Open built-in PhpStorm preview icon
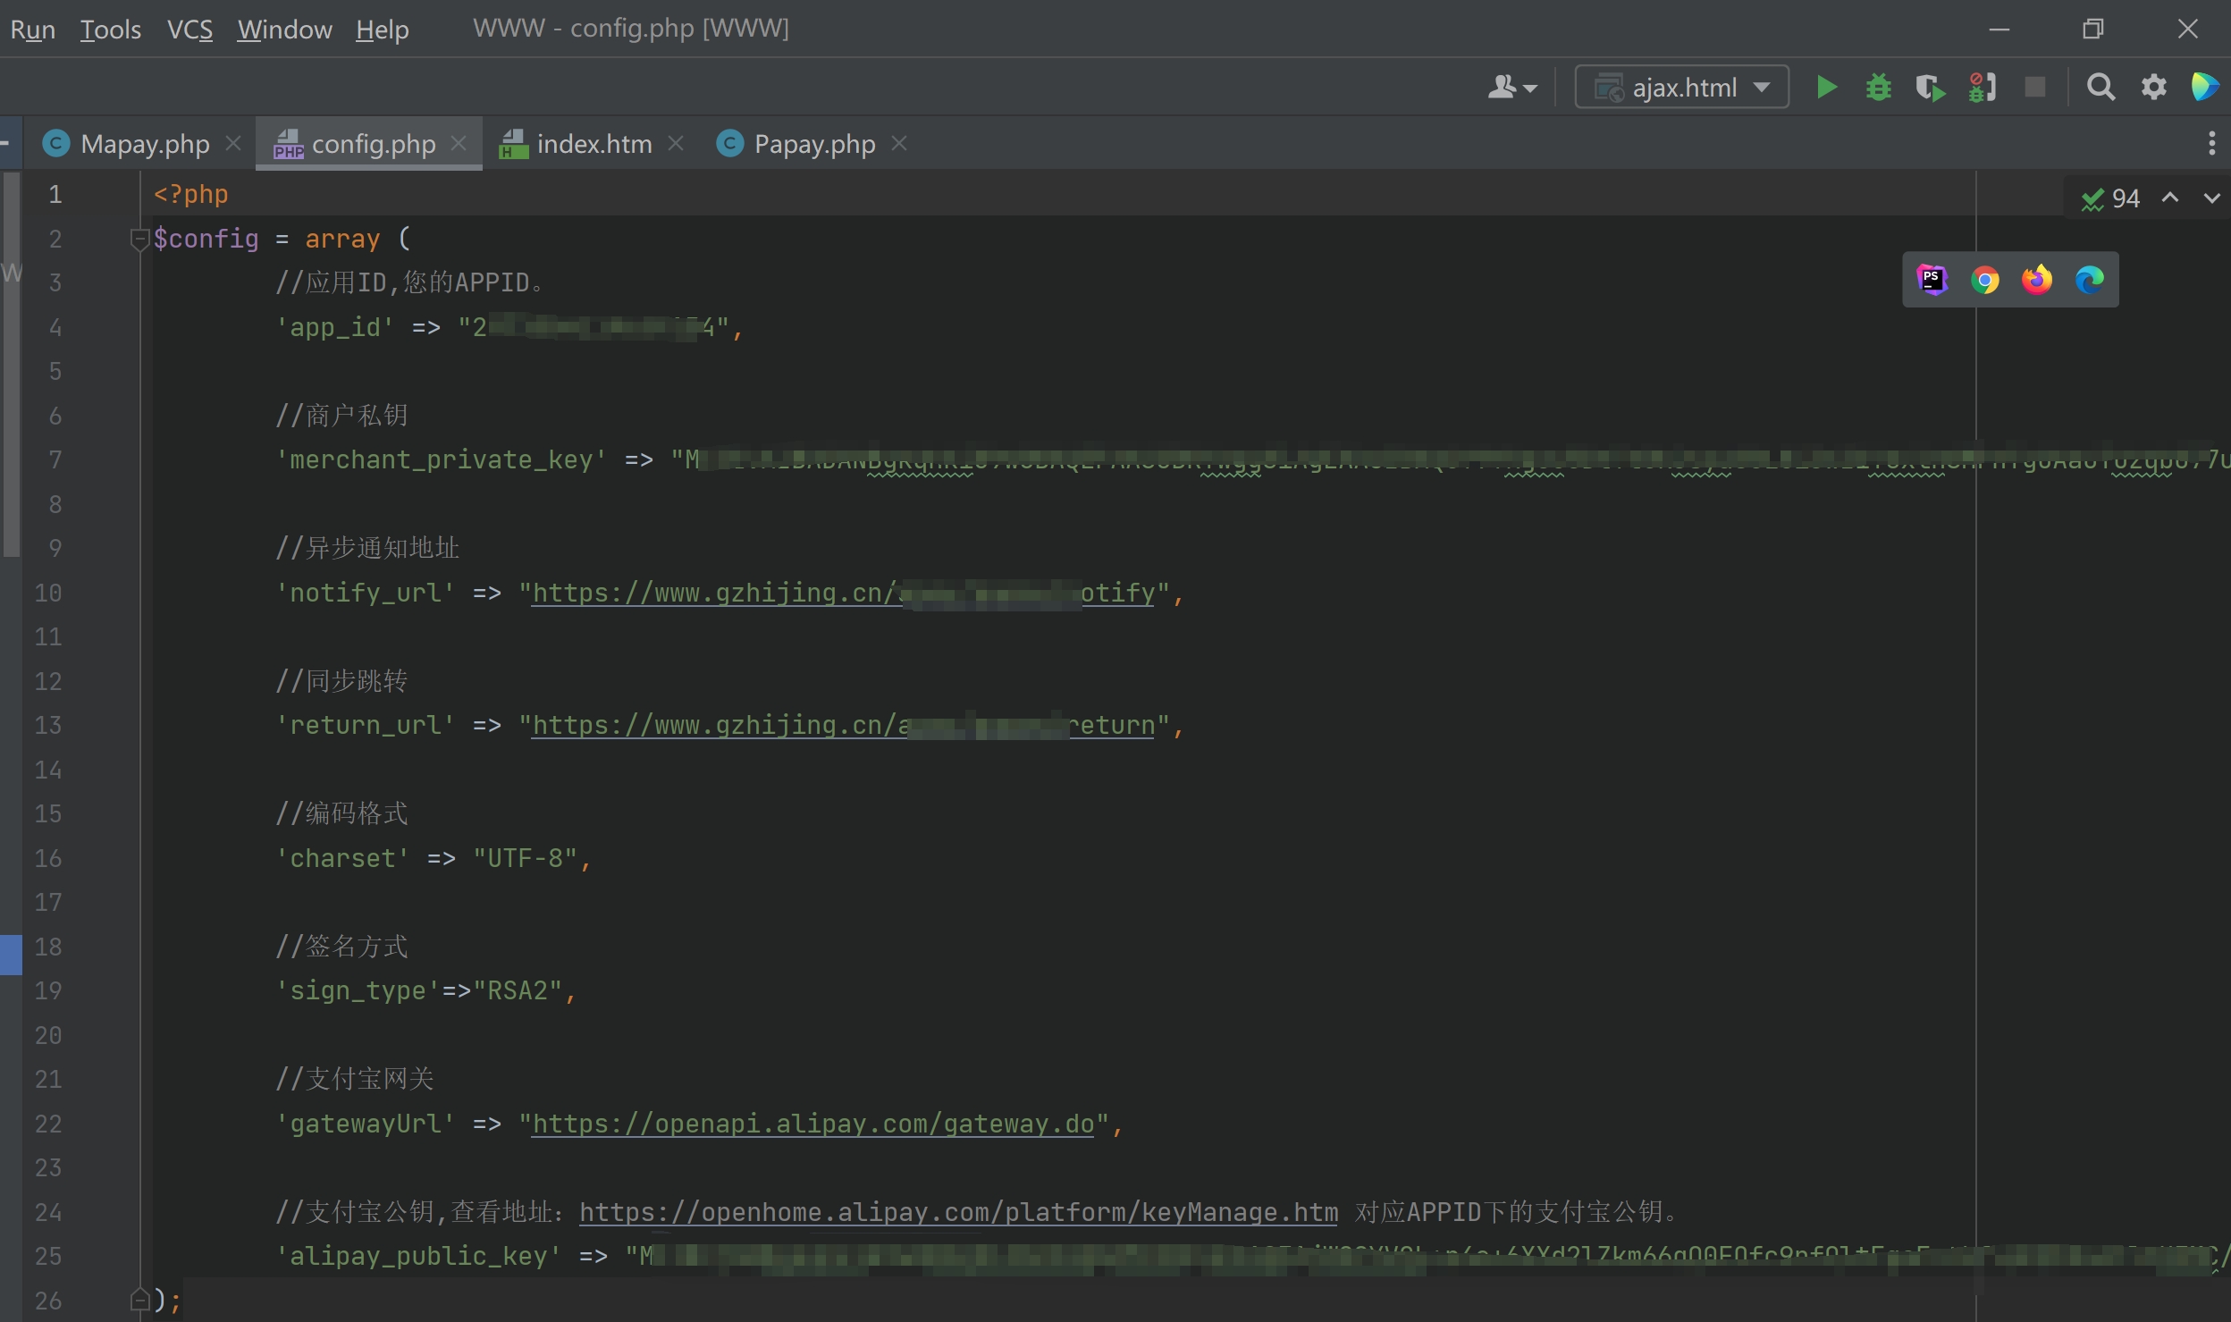The height and width of the screenshot is (1322, 2231). tap(1932, 280)
